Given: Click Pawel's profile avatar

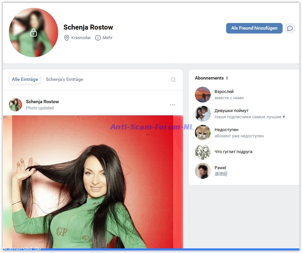Looking at the screenshot, I should point(202,171).
